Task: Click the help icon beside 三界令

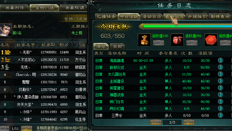Action: 220,115
